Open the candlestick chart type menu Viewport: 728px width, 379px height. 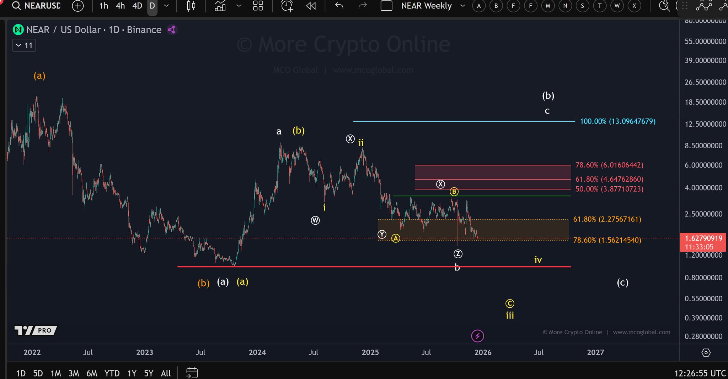[191, 6]
